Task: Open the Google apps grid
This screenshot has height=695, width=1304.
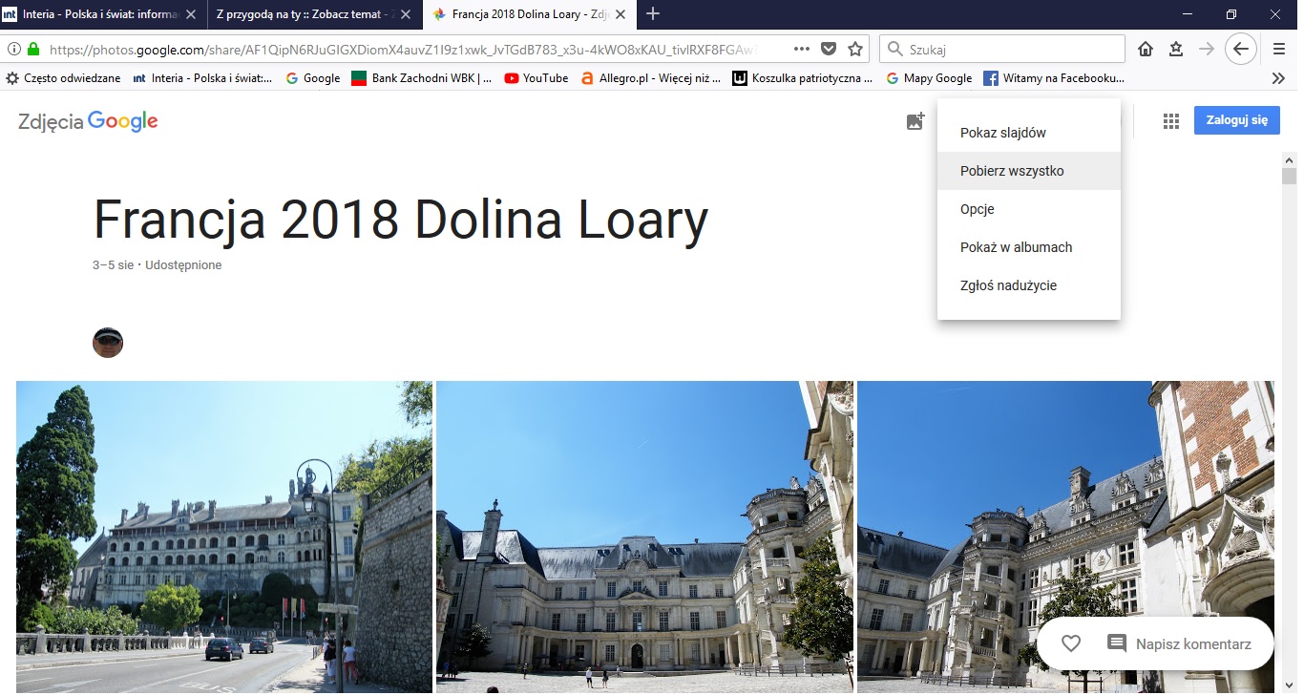Action: coord(1170,121)
